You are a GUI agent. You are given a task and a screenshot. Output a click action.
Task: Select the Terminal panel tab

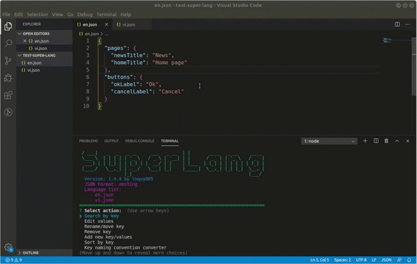pos(169,141)
